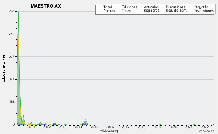
Task: Click the 2011 x-axis year label
Action: point(31,127)
